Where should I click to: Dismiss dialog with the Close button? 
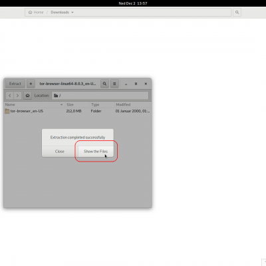(x=60, y=152)
